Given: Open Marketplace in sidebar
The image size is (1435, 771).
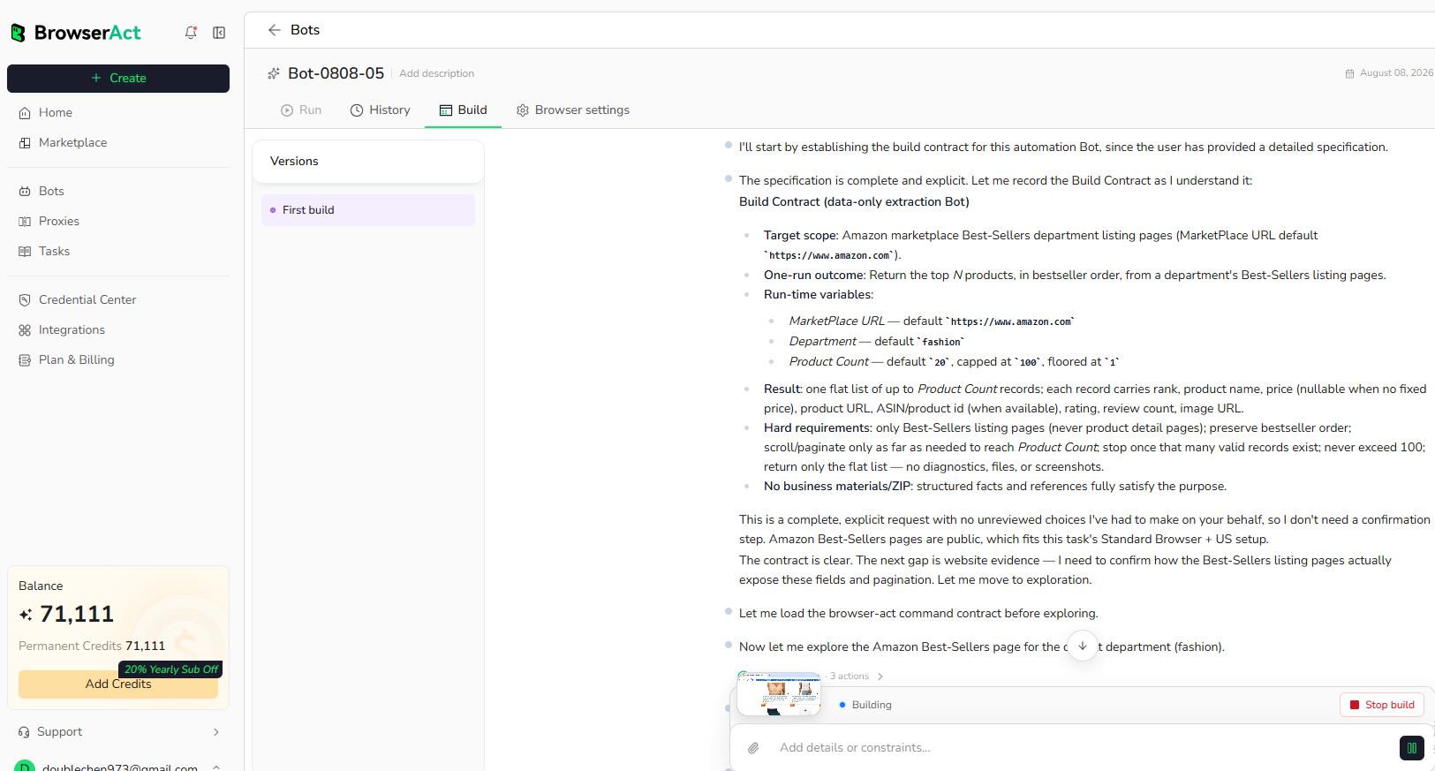Looking at the screenshot, I should point(72,142).
